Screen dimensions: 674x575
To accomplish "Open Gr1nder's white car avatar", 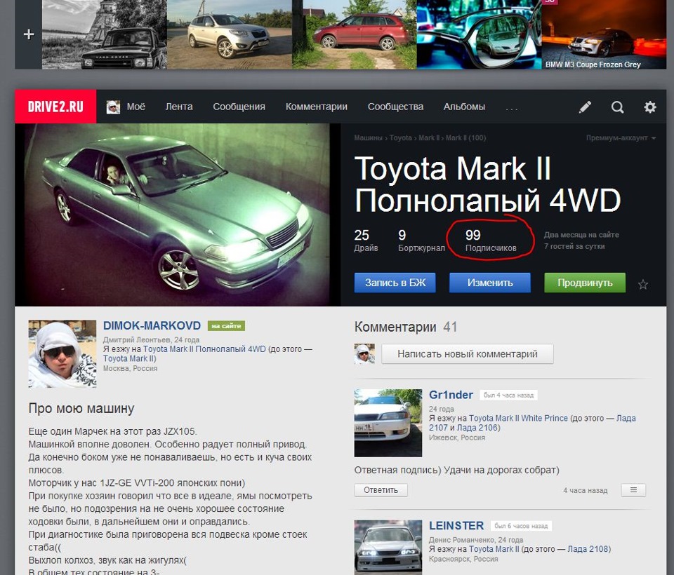I will pos(388,423).
